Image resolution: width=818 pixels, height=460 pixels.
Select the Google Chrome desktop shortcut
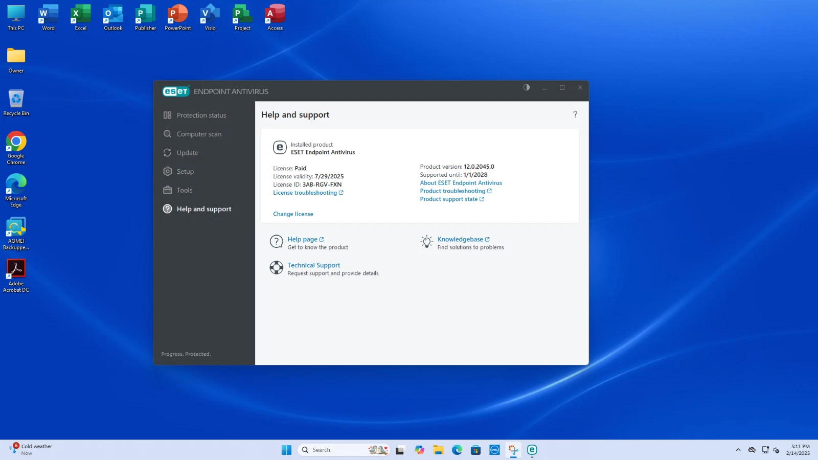tap(16, 148)
